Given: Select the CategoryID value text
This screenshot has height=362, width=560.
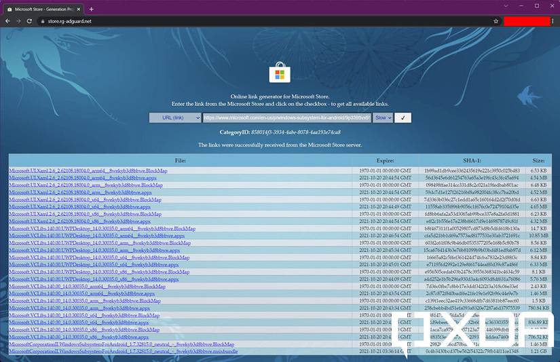Looking at the screenshot, I should point(296,132).
